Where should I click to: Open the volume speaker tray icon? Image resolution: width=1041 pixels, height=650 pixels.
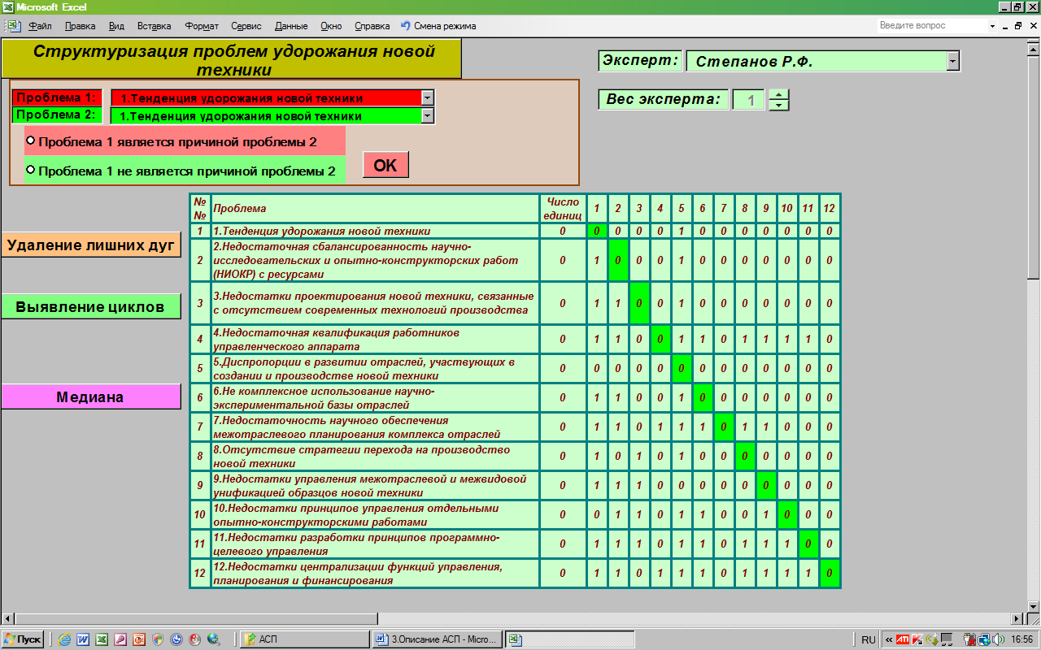point(998,639)
